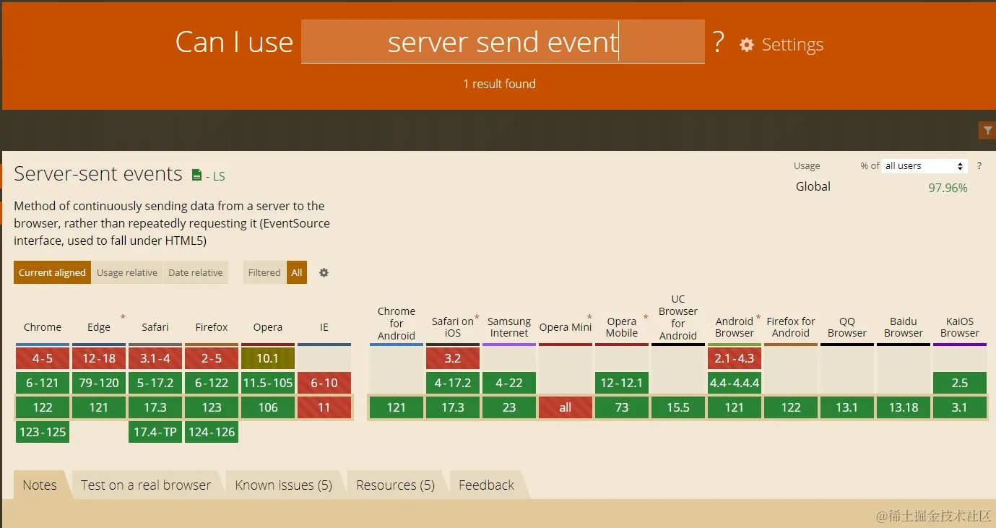Click IE 6-10 cell

coord(324,383)
